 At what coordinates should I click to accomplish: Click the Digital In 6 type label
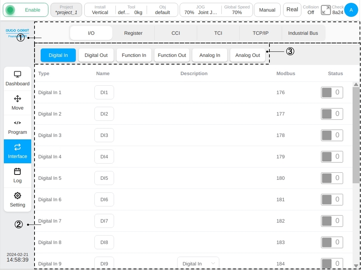tap(50, 200)
